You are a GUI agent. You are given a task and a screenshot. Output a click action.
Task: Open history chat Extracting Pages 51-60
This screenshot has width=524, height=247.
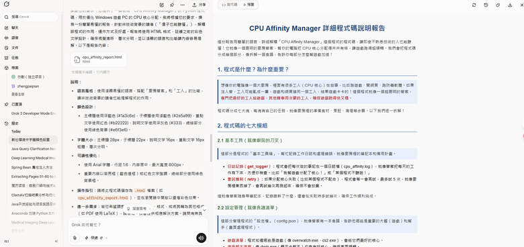pos(34,177)
